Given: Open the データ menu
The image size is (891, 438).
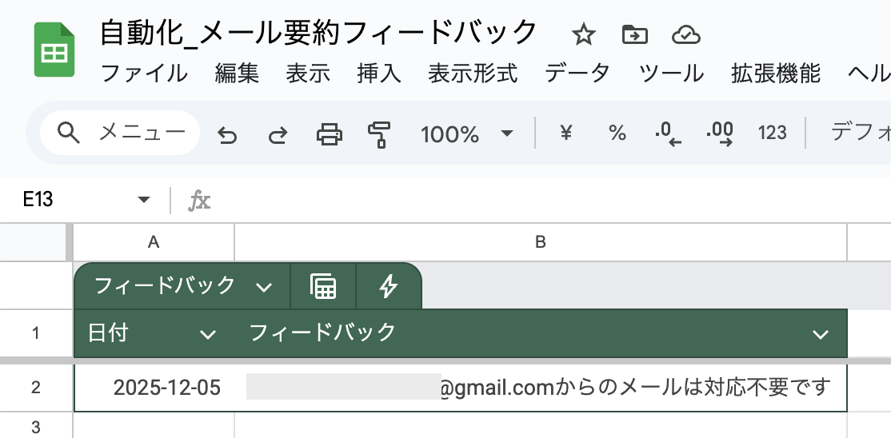Looking at the screenshot, I should 577,74.
